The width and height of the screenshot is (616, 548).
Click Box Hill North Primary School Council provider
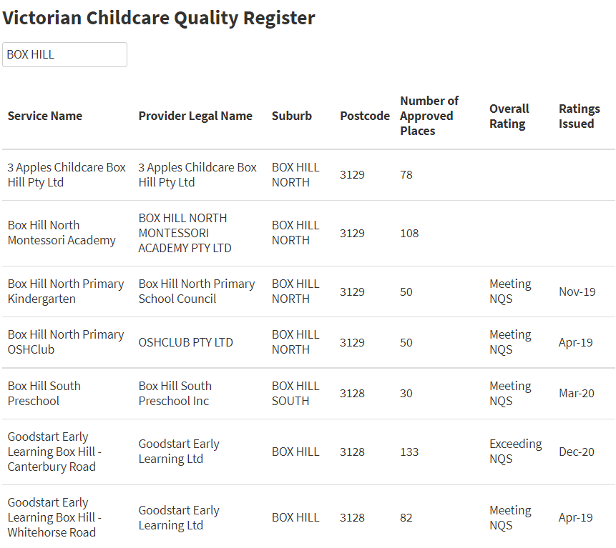point(197,291)
